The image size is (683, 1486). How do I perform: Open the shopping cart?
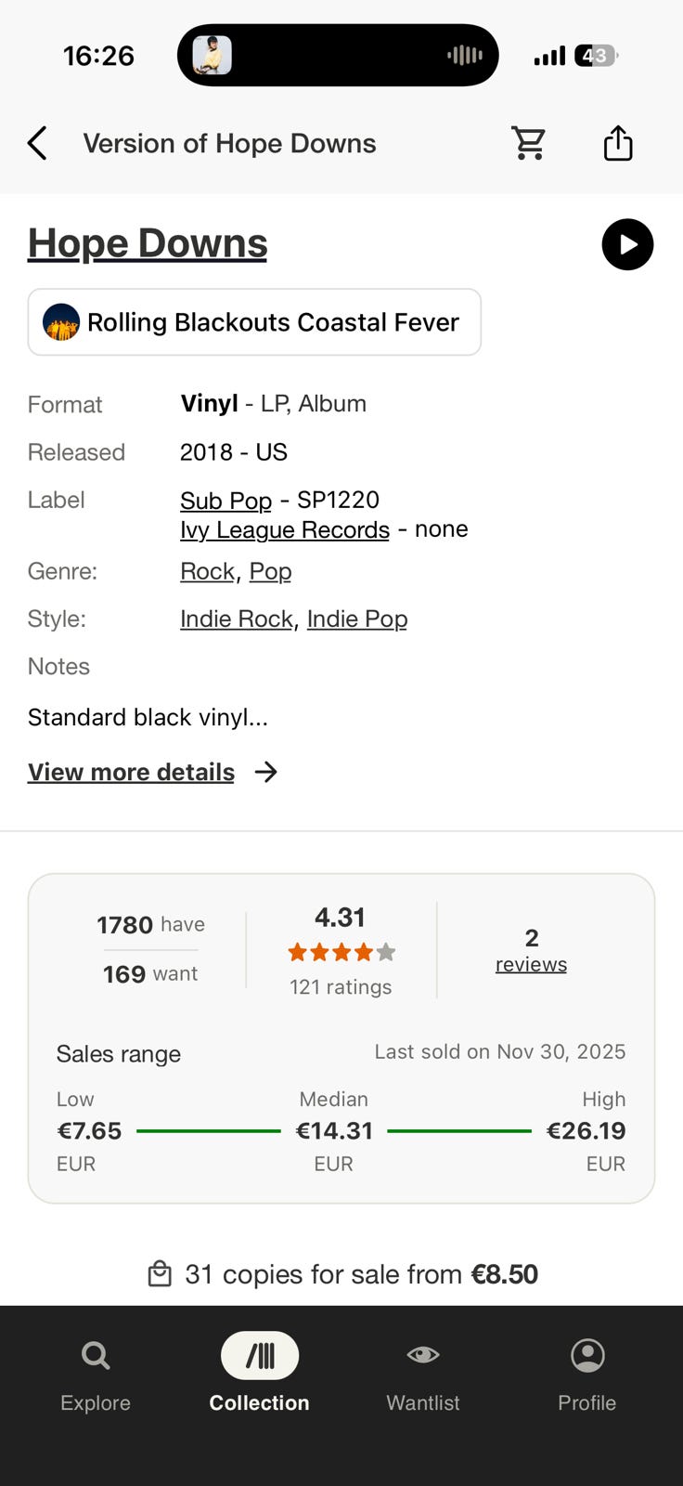[529, 144]
